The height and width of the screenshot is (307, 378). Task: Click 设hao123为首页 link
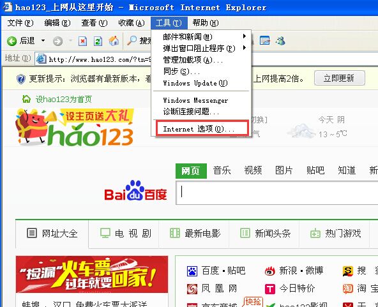pyautogui.click(x=64, y=99)
